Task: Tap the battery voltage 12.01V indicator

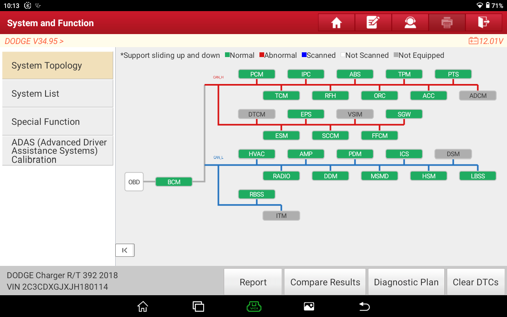Action: tap(486, 41)
